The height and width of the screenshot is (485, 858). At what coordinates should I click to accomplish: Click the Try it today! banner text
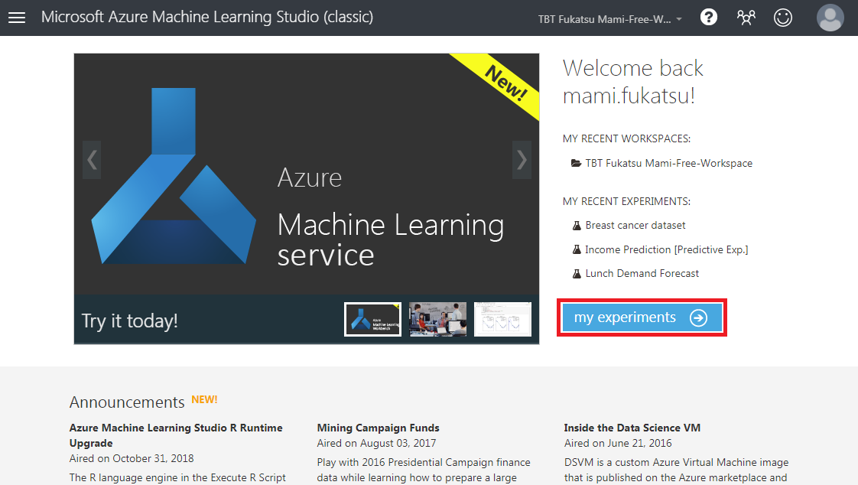(130, 321)
